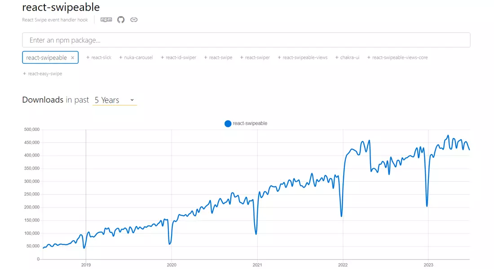Viewport: 494px width, 269px height.
Task: Open the npm package page icon
Action: click(x=106, y=20)
